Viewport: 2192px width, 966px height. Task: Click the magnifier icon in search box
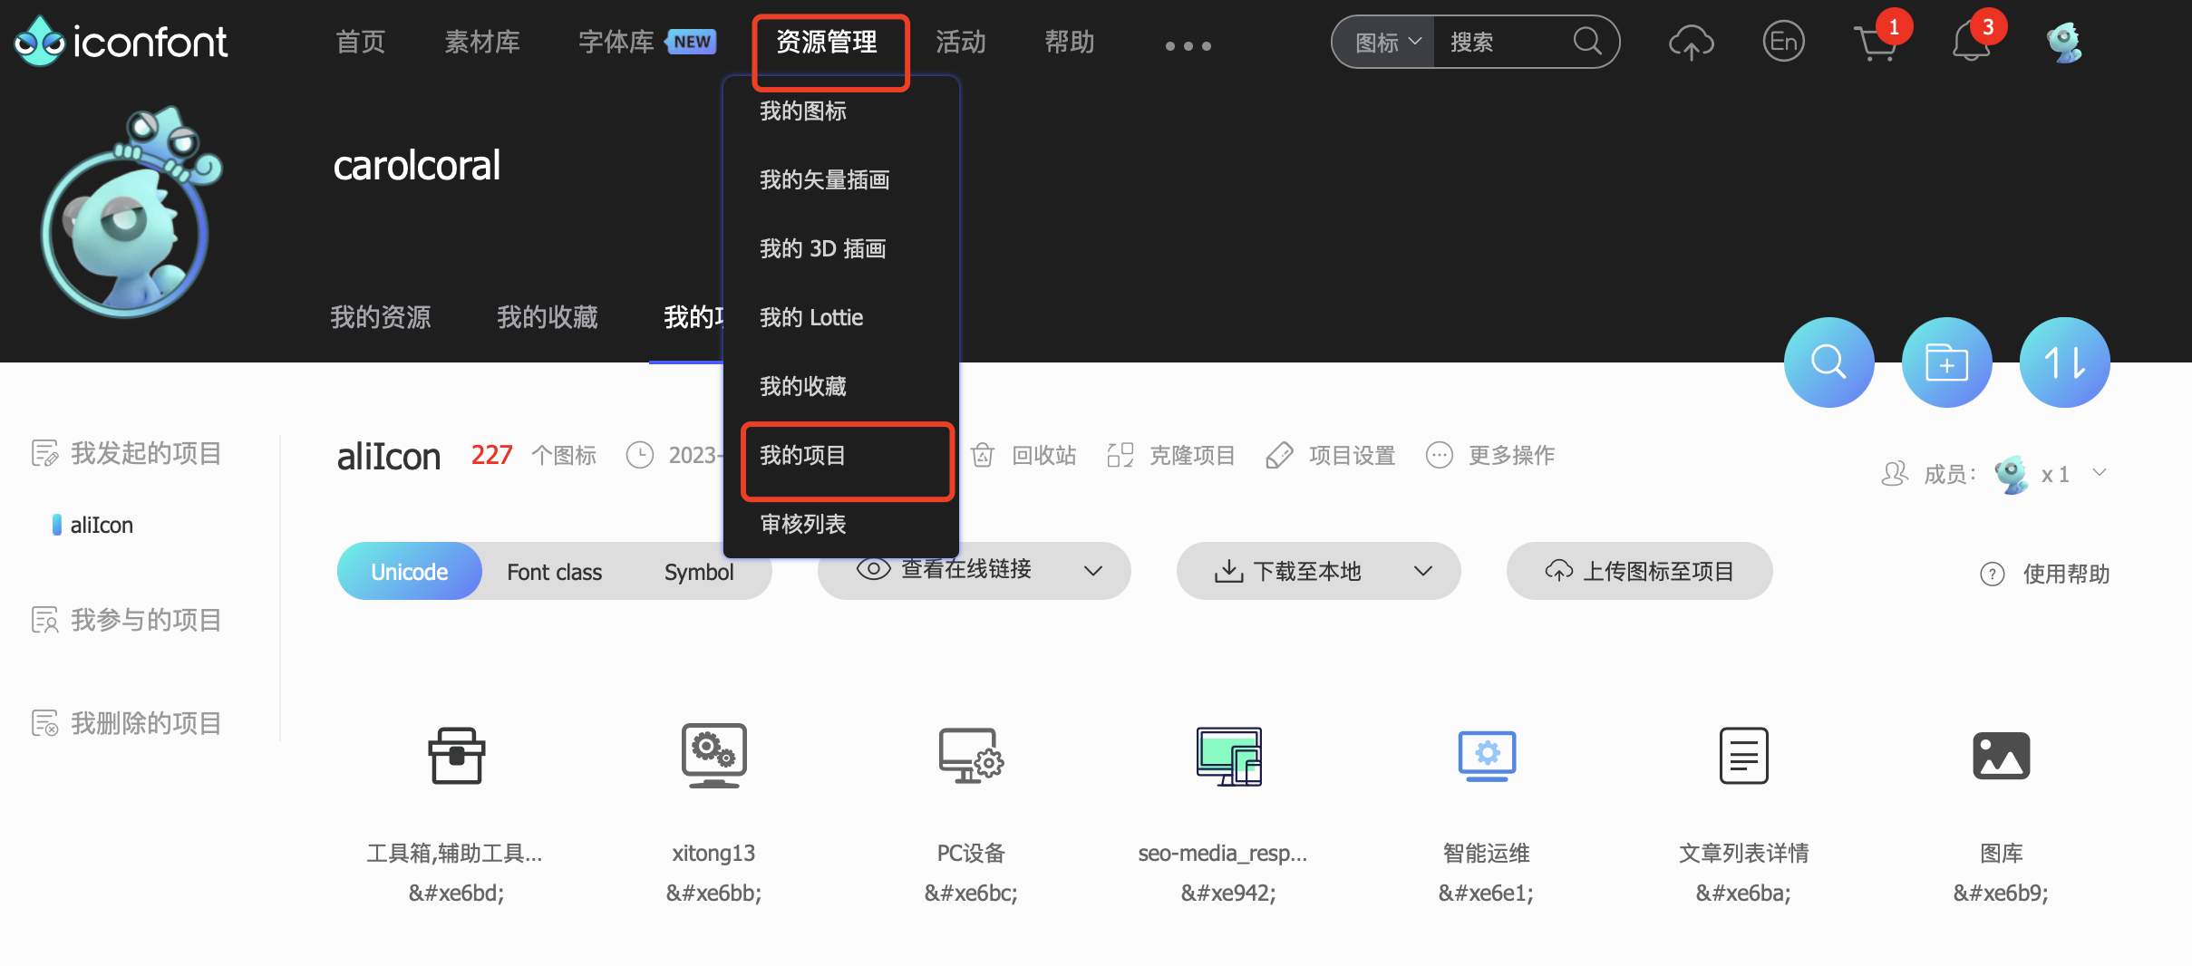click(1586, 42)
